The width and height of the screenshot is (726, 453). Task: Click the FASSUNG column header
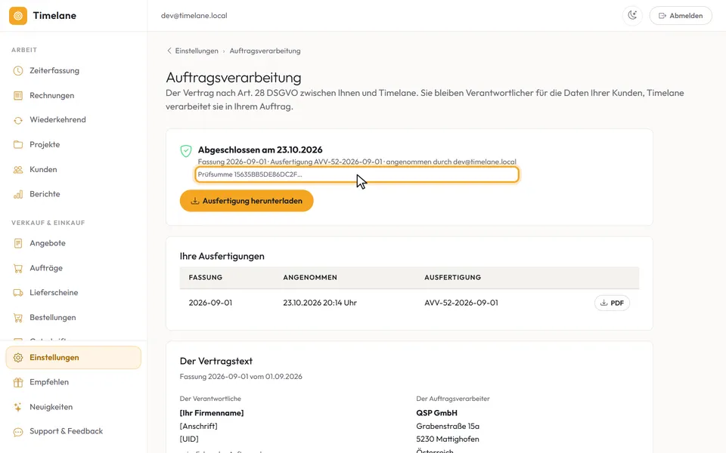(x=206, y=277)
